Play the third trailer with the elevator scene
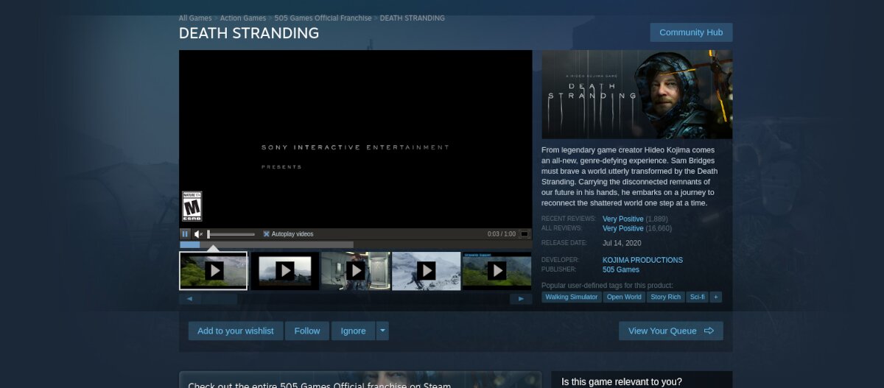Screen dimensions: 884x388 tap(355, 271)
